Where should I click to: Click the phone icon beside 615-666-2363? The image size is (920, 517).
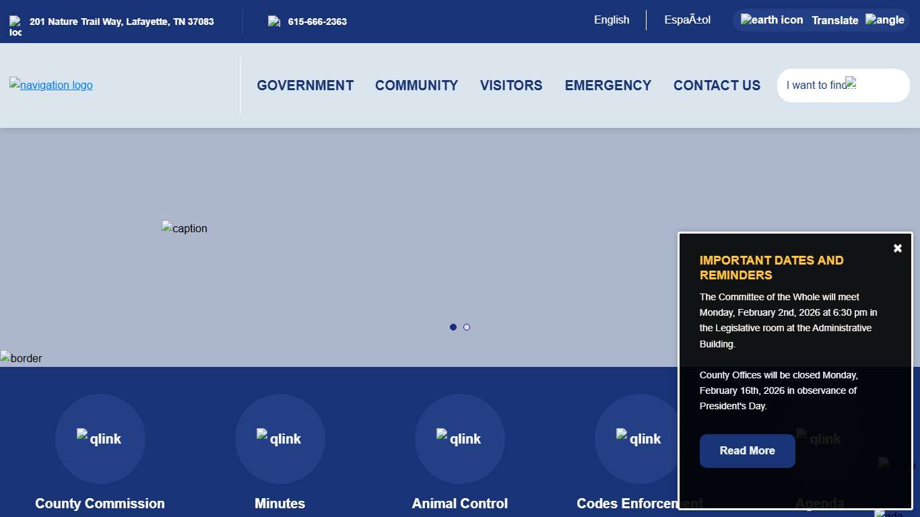[274, 22]
